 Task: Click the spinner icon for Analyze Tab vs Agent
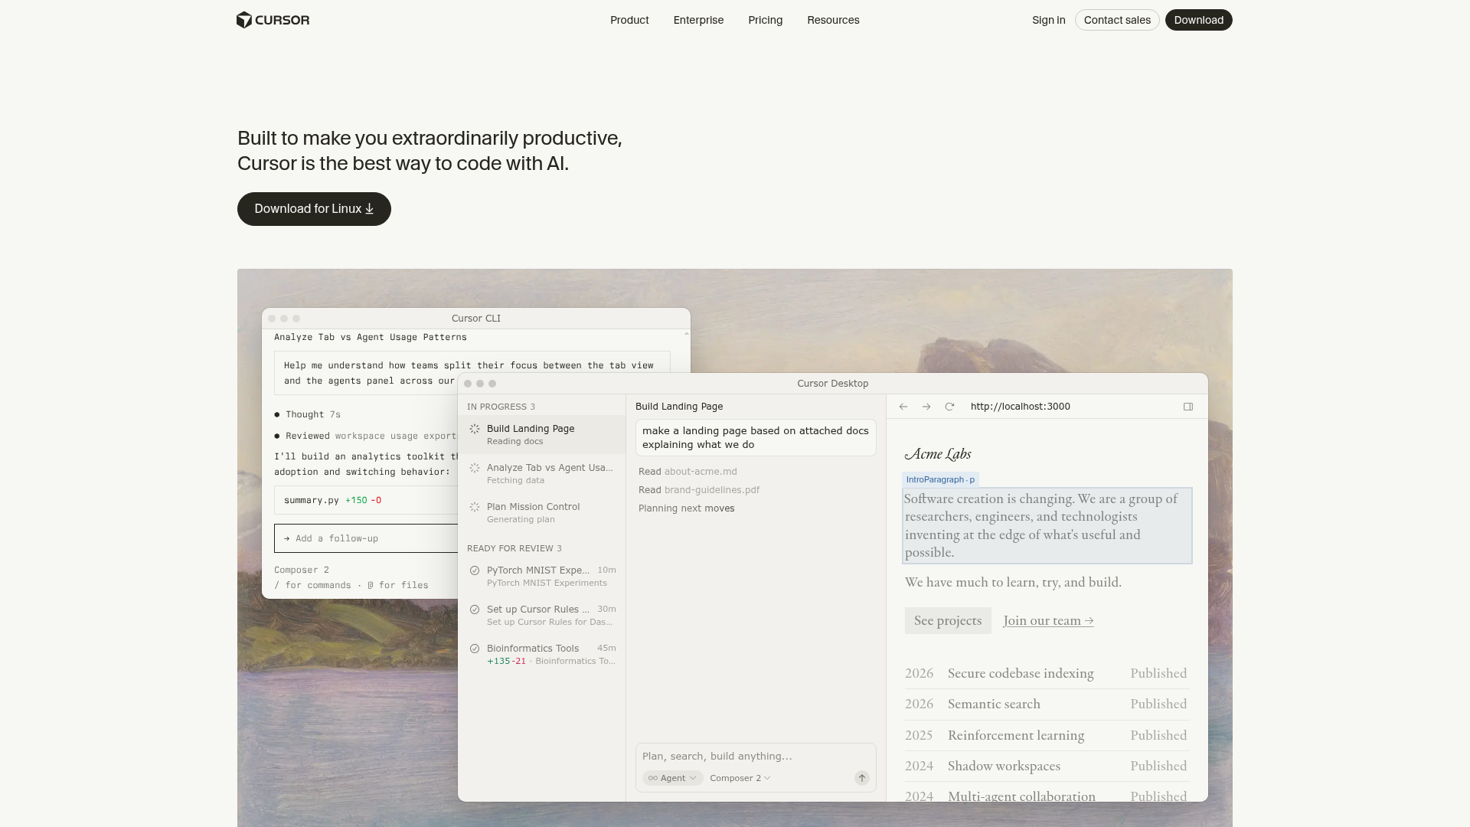click(x=475, y=469)
